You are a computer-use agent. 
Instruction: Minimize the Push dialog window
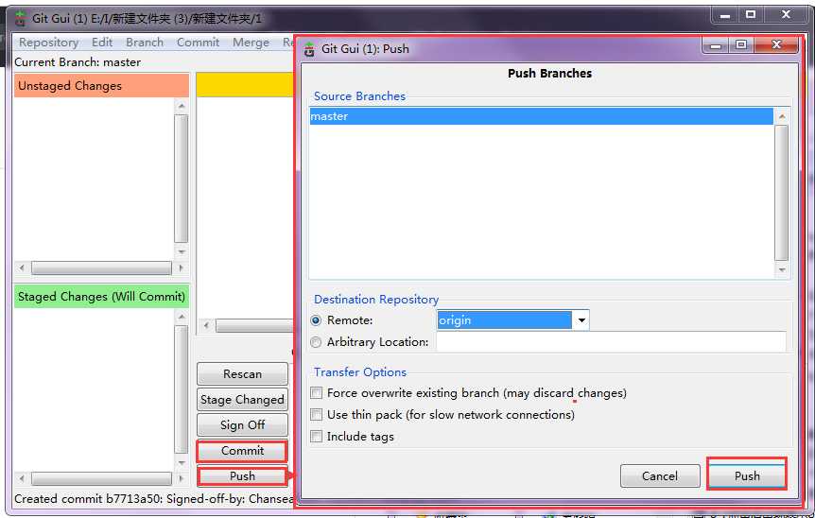715,45
